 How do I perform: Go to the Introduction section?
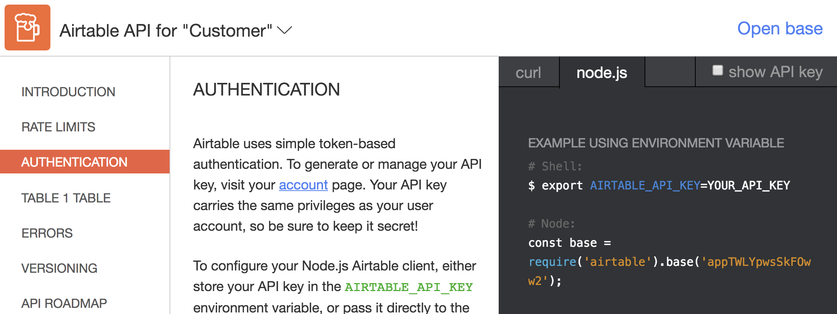pos(68,92)
